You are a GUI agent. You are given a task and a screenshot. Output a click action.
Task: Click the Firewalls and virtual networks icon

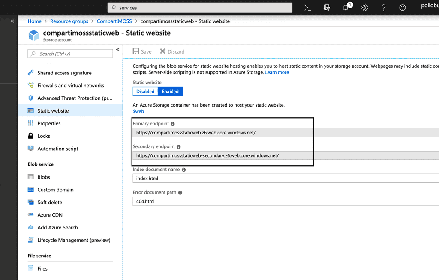31,85
